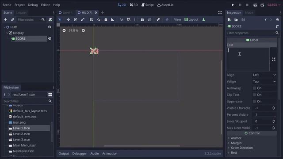Zoom out the canvas with minus icon
The height and width of the screenshot is (159, 283).
[x=64, y=30]
